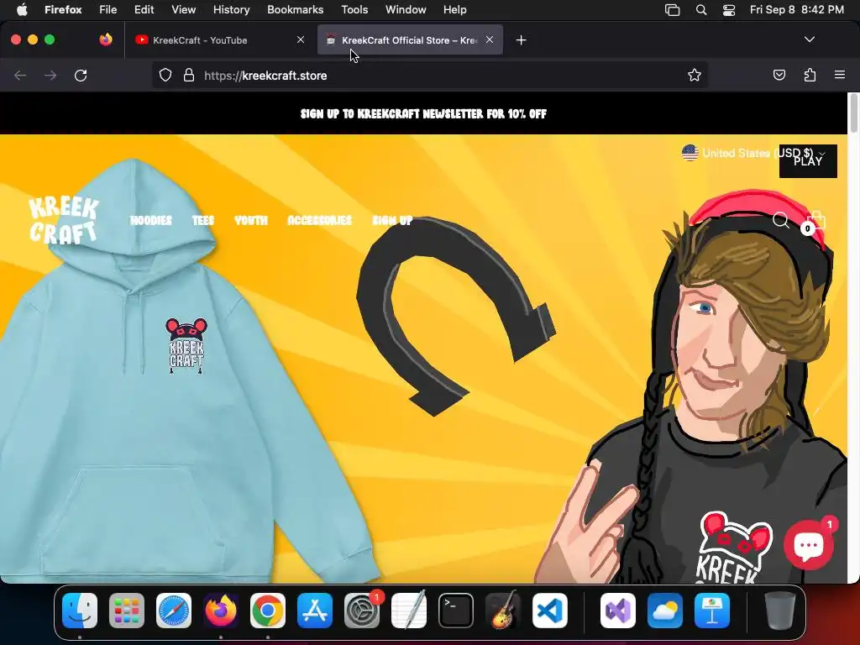Open the Youth store category
The height and width of the screenshot is (645, 860).
click(x=251, y=221)
